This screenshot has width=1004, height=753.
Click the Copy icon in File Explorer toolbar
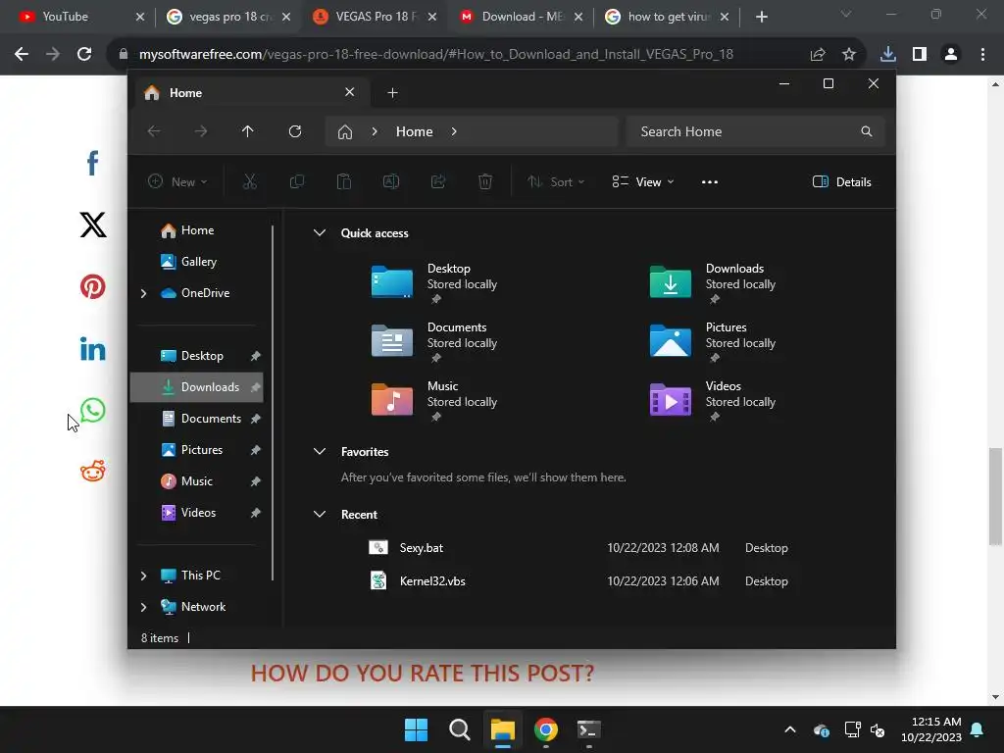click(x=296, y=181)
